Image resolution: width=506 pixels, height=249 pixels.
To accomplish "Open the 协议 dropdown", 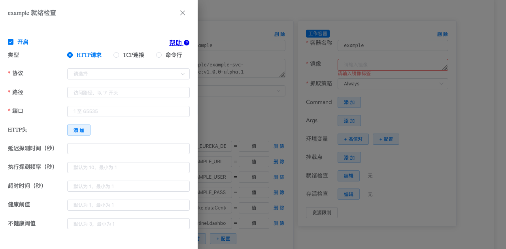I will (x=128, y=74).
